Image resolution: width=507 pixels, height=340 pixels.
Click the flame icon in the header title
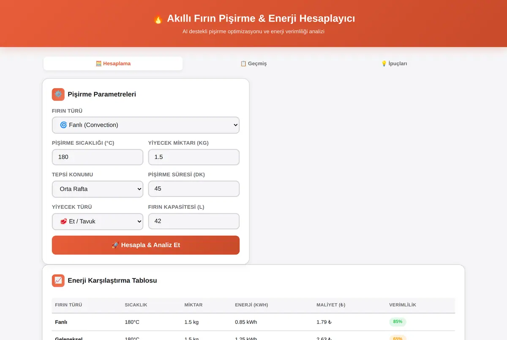[x=158, y=19]
